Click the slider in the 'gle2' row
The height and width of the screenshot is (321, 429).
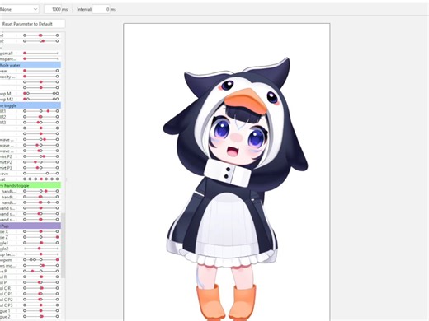(41, 249)
